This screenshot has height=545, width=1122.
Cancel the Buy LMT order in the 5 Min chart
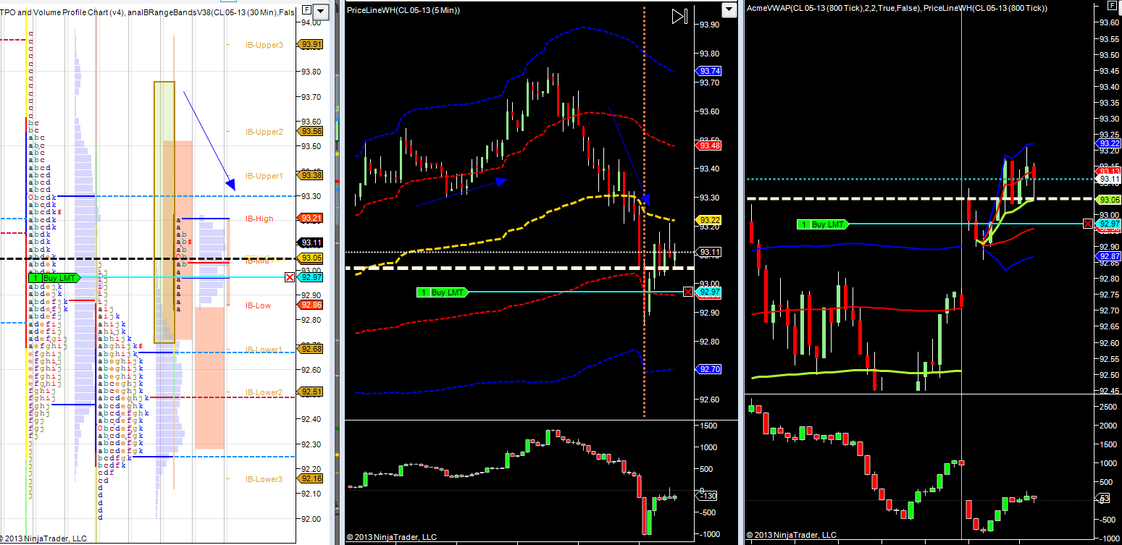pos(687,292)
